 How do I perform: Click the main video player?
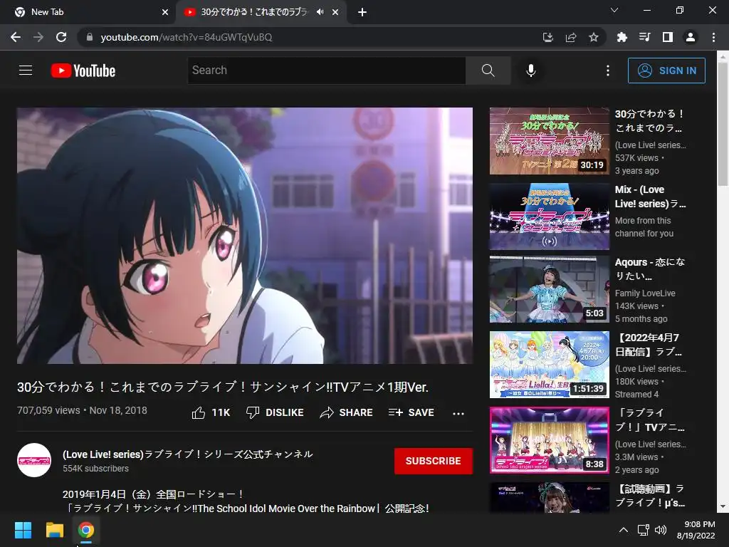[x=245, y=235]
